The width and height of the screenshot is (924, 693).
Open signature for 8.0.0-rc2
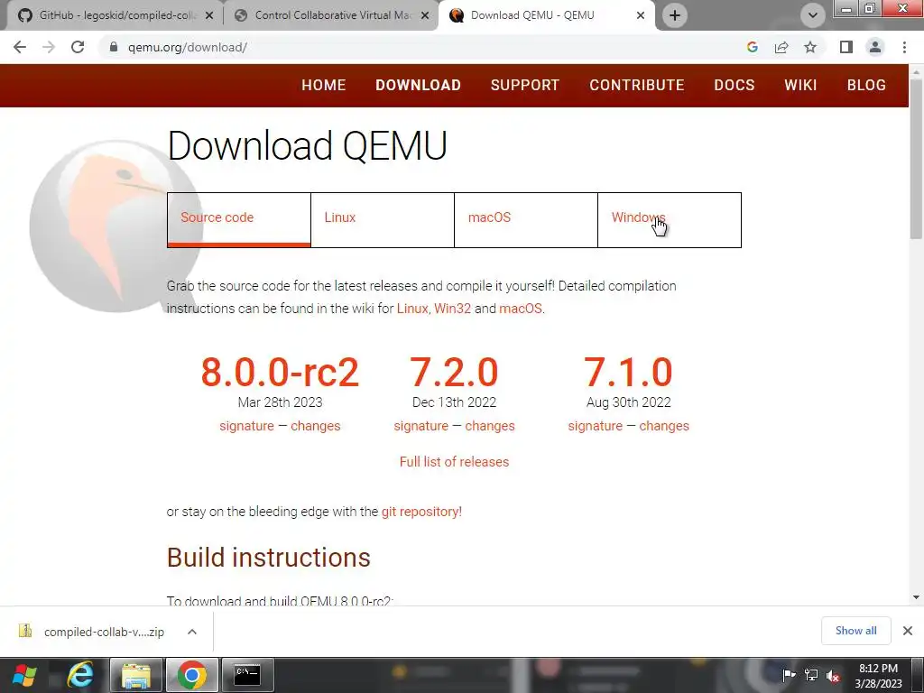click(x=246, y=426)
